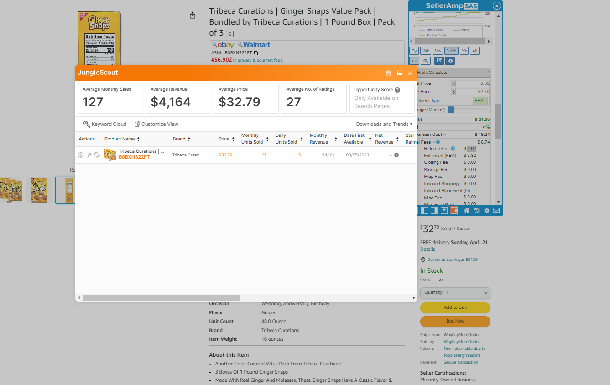Click the tag icon in Tribeca Curations row

point(97,155)
